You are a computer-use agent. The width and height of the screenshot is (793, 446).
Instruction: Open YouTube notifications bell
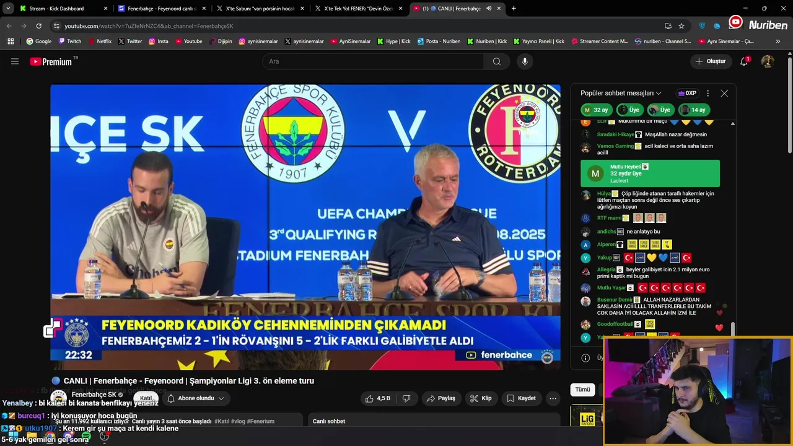click(x=744, y=61)
